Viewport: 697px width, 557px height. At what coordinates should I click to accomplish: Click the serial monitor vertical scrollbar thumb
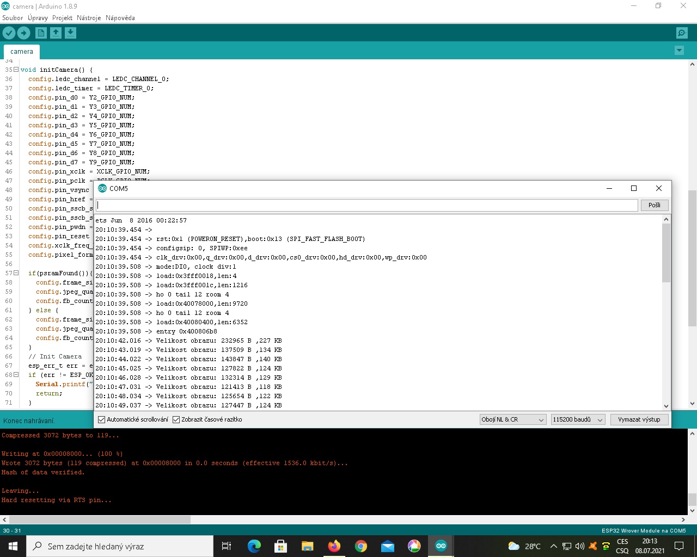[666, 253]
